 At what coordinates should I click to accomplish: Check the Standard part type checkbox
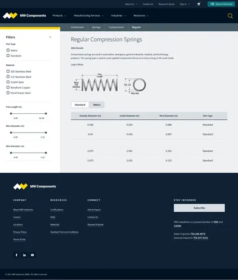(x=8, y=56)
